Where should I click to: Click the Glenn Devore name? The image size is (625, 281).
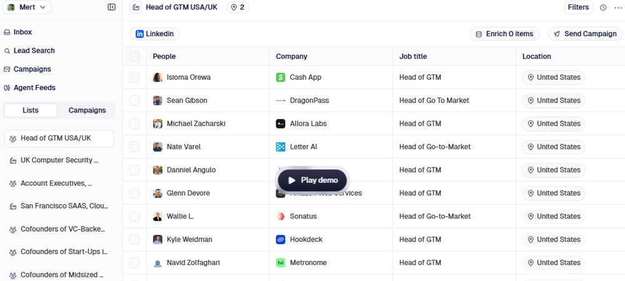click(x=188, y=193)
